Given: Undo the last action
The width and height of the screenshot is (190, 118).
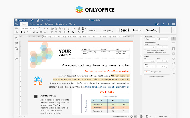Looking at the screenshot, I should (x=43, y=20).
